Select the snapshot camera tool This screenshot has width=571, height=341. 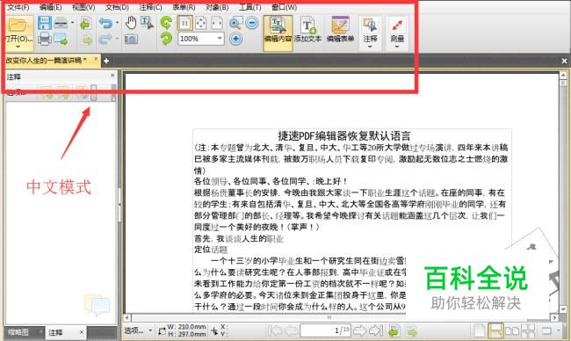pos(131,39)
